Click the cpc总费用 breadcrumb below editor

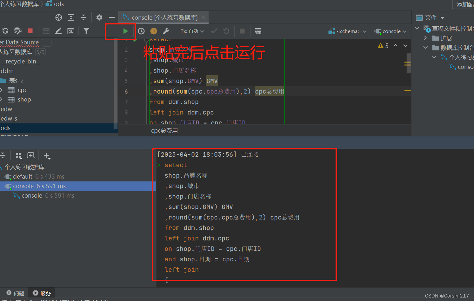tap(164, 131)
